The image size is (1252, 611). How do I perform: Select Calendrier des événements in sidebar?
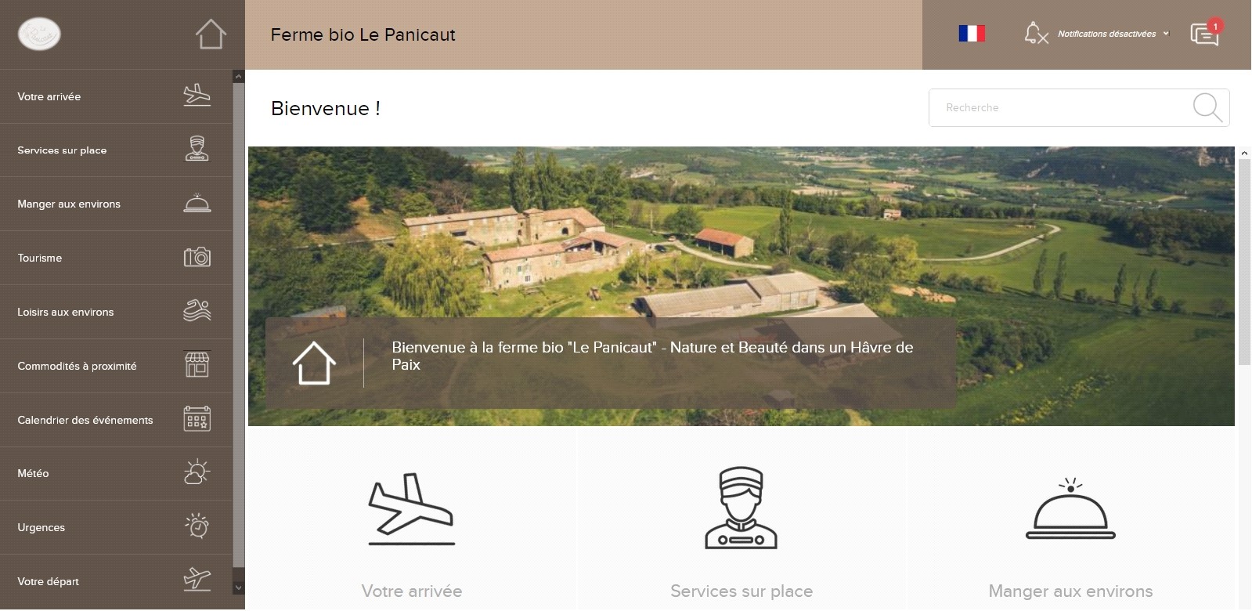pos(116,420)
